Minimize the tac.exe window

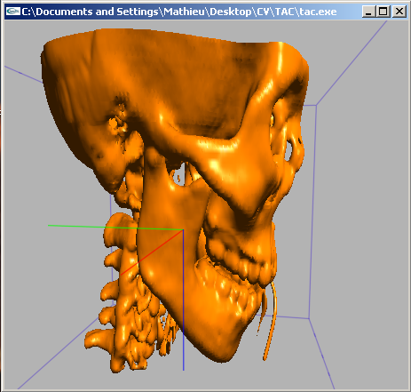point(368,12)
